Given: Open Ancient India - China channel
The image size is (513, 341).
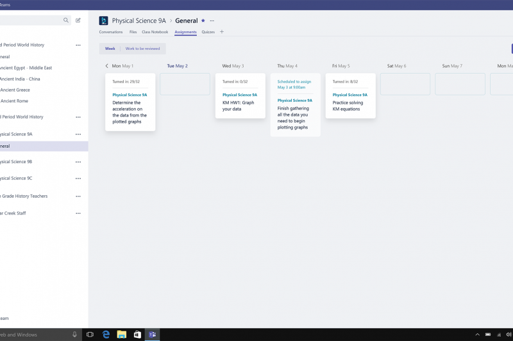Looking at the screenshot, I should click(20, 79).
